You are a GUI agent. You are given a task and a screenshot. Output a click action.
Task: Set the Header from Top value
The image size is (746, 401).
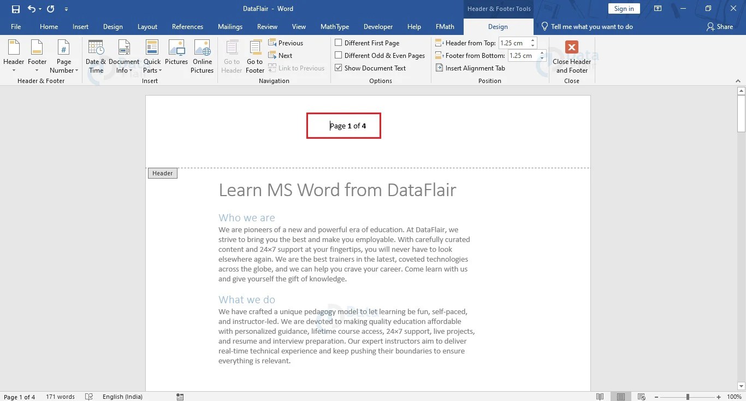coord(514,43)
